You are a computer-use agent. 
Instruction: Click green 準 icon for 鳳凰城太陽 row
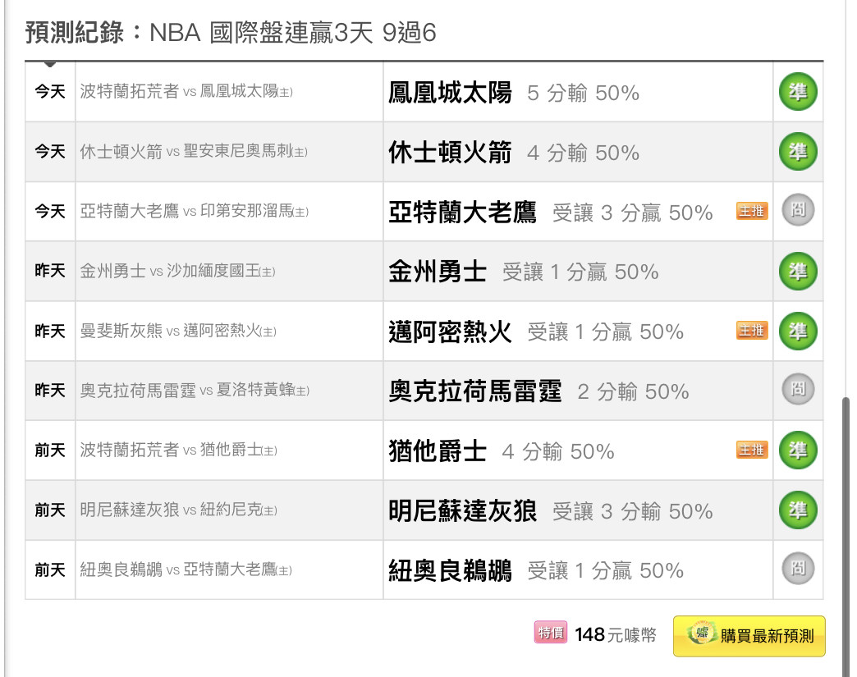point(797,92)
